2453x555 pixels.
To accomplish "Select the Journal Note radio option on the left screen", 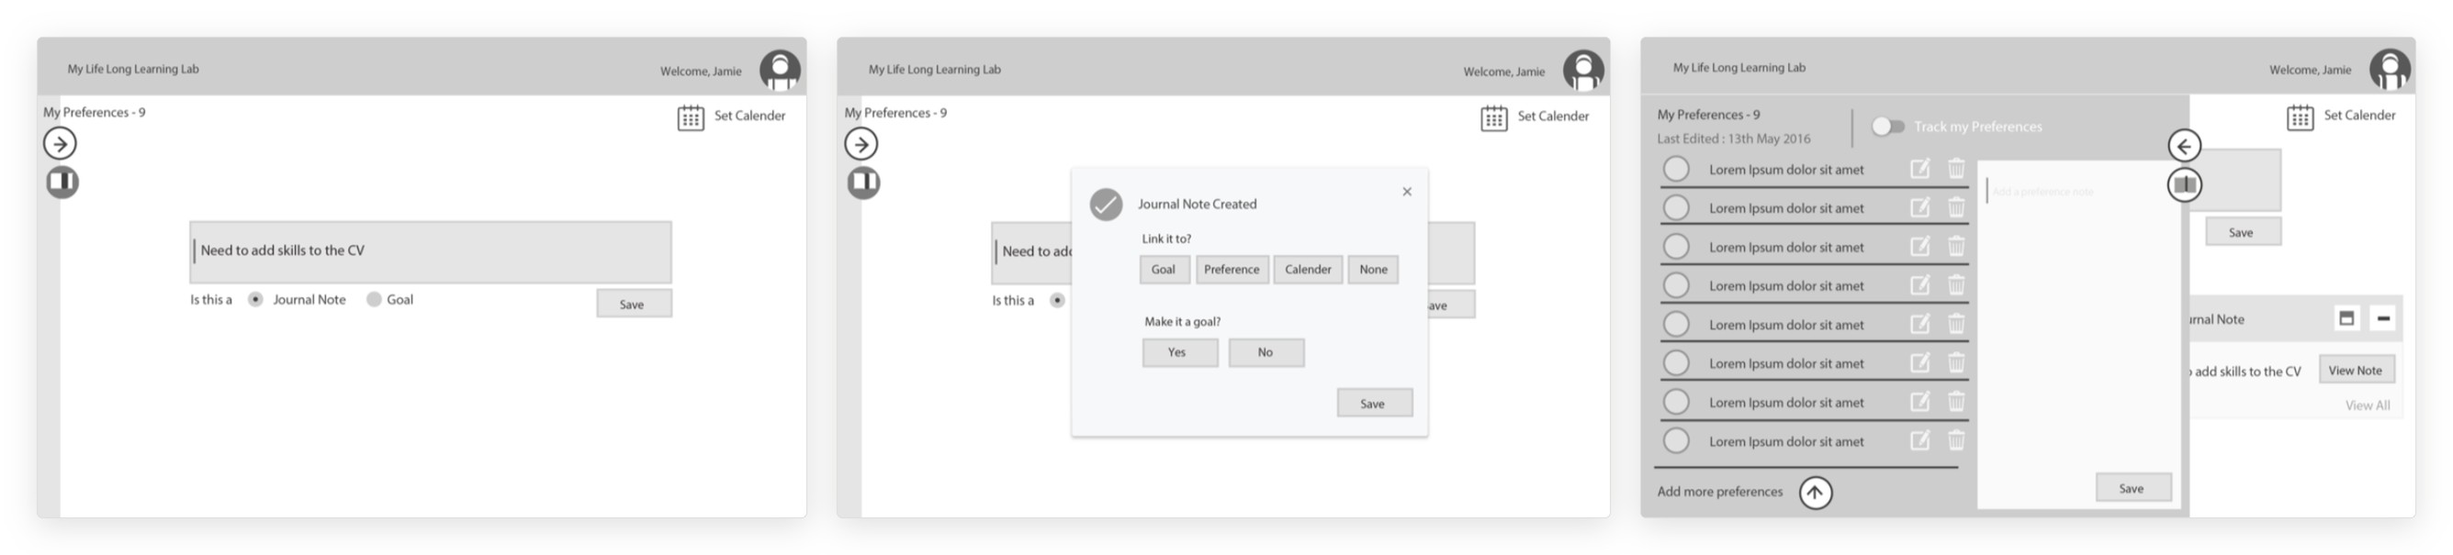I will 255,299.
